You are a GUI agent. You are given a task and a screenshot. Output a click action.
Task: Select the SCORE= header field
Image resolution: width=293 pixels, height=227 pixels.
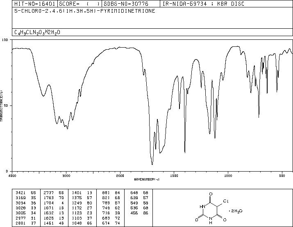(x=79, y=4)
